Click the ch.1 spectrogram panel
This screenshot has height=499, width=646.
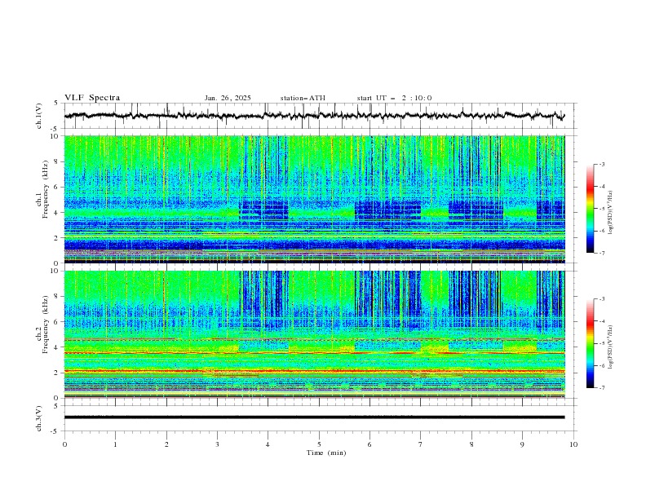click(314, 199)
